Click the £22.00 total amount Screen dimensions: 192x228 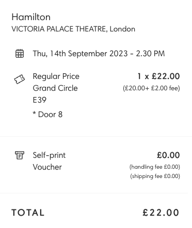tap(161, 213)
